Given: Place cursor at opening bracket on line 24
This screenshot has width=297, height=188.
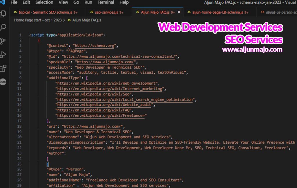Looking at the screenshot, I should click(x=48, y=159).
